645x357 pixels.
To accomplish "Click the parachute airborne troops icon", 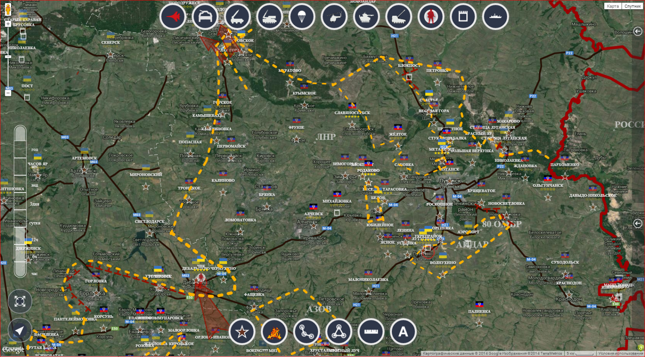I will 302,17.
